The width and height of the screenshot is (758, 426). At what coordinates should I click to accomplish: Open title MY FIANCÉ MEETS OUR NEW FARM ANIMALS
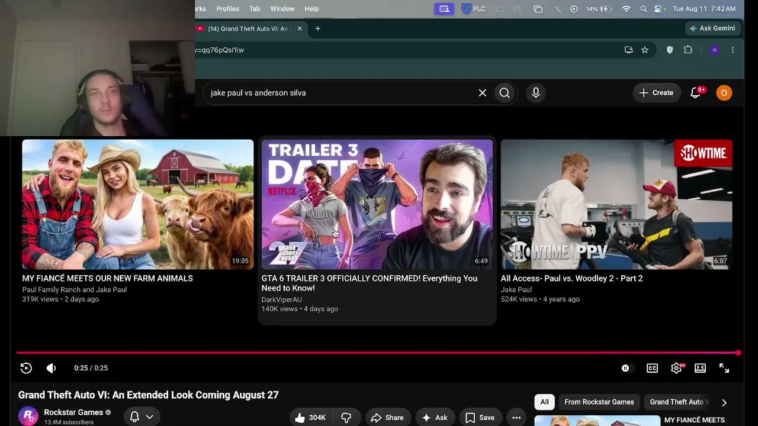[108, 278]
